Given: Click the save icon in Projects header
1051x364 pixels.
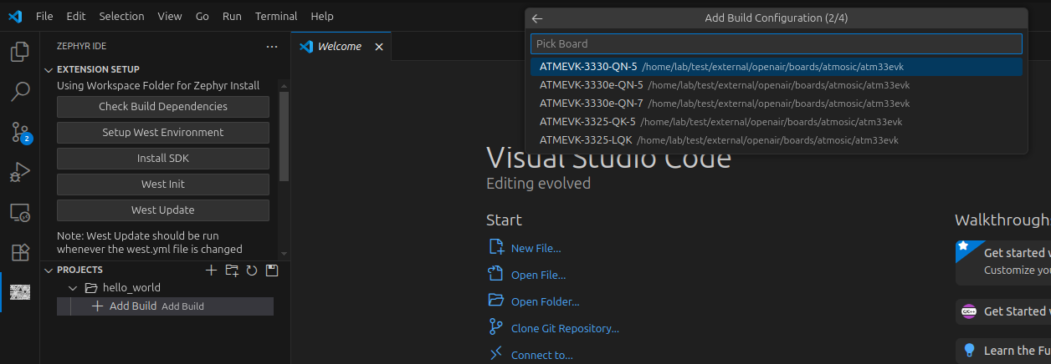Looking at the screenshot, I should [271, 270].
